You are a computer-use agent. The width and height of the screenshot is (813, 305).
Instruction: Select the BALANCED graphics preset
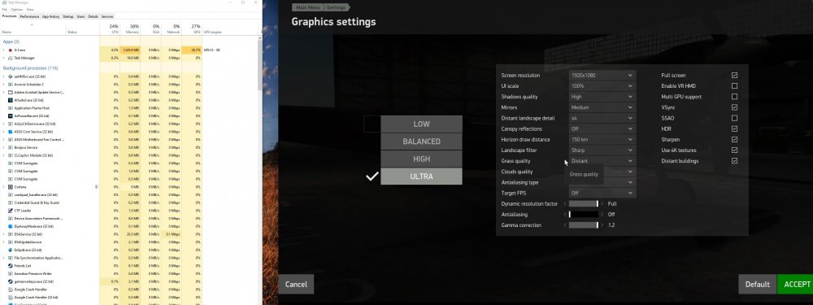click(x=421, y=142)
